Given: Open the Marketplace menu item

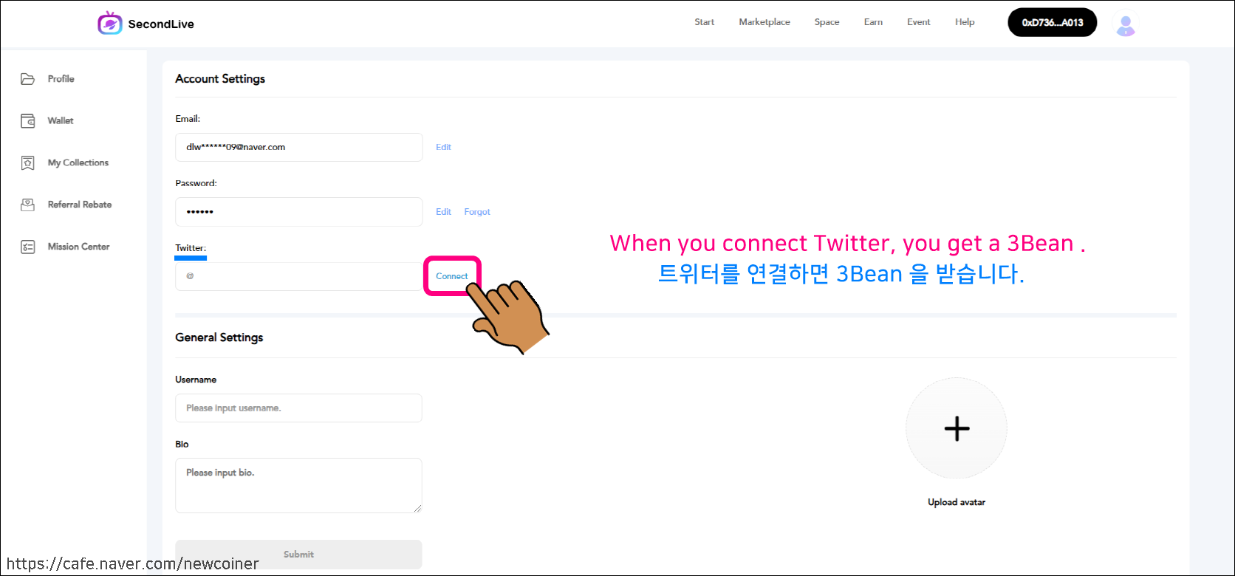Looking at the screenshot, I should (x=764, y=22).
